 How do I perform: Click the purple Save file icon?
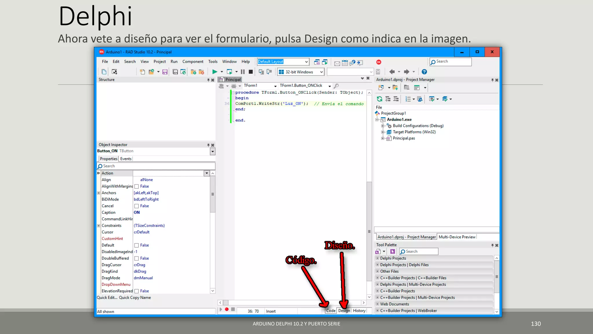pos(165,72)
